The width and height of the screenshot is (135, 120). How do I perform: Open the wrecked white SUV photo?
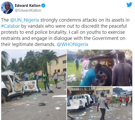pyautogui.click(x=34, y=85)
